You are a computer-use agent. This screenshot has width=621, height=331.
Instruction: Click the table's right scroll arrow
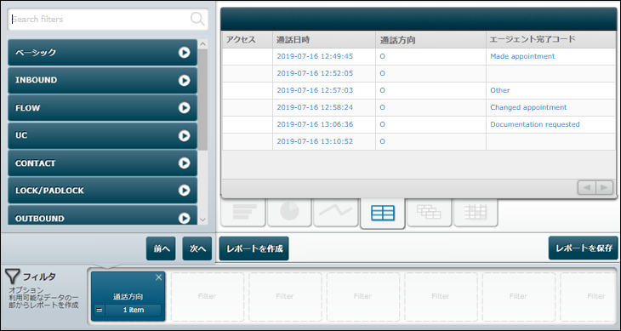point(604,188)
